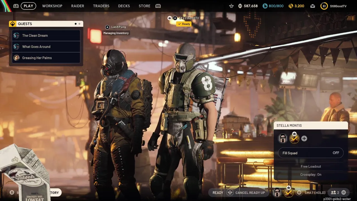Open the mail envelope icon

313,6
